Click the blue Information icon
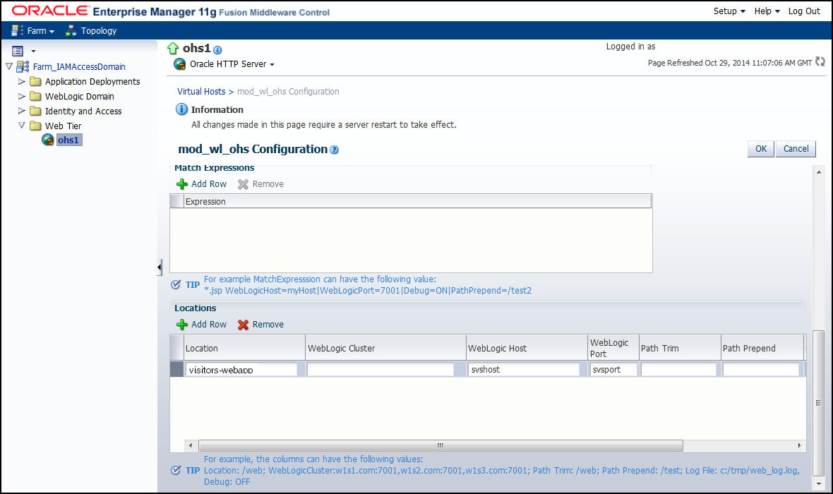The image size is (833, 494). (x=181, y=109)
